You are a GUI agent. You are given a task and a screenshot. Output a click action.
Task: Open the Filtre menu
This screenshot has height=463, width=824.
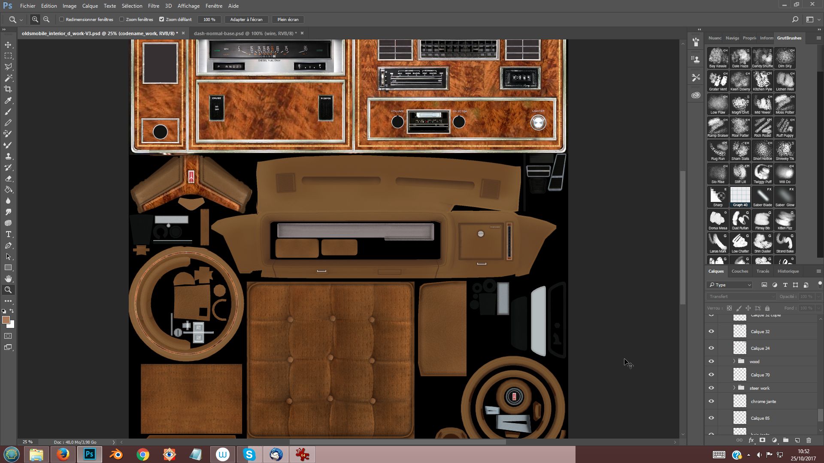click(x=153, y=6)
